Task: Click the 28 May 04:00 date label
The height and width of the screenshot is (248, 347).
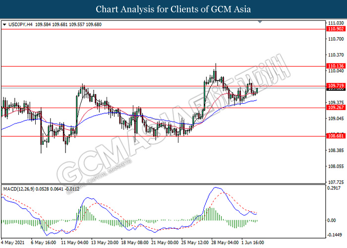Action: tap(225, 243)
